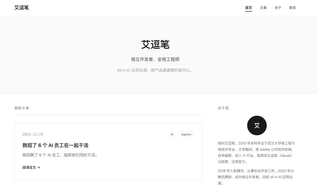Click the 独立开发者、全栈工程师 subtitle

(156, 59)
